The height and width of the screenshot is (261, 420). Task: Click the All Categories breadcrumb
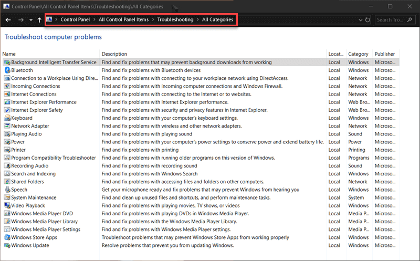[217, 19]
